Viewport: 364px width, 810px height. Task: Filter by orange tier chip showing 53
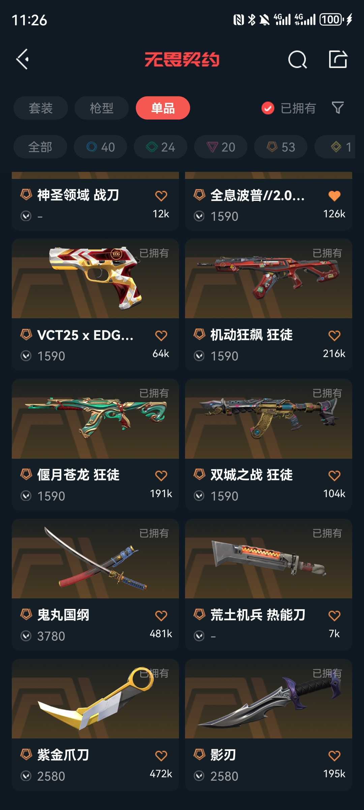tap(281, 147)
